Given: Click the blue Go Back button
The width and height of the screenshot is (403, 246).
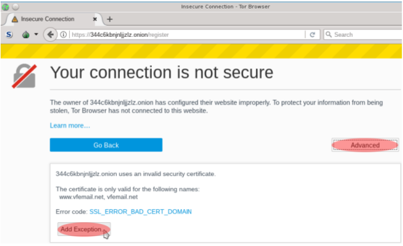Looking at the screenshot, I should pos(106,145).
